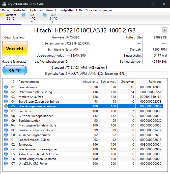
Task: Switch to the C: drive tab
Action: point(32,19)
